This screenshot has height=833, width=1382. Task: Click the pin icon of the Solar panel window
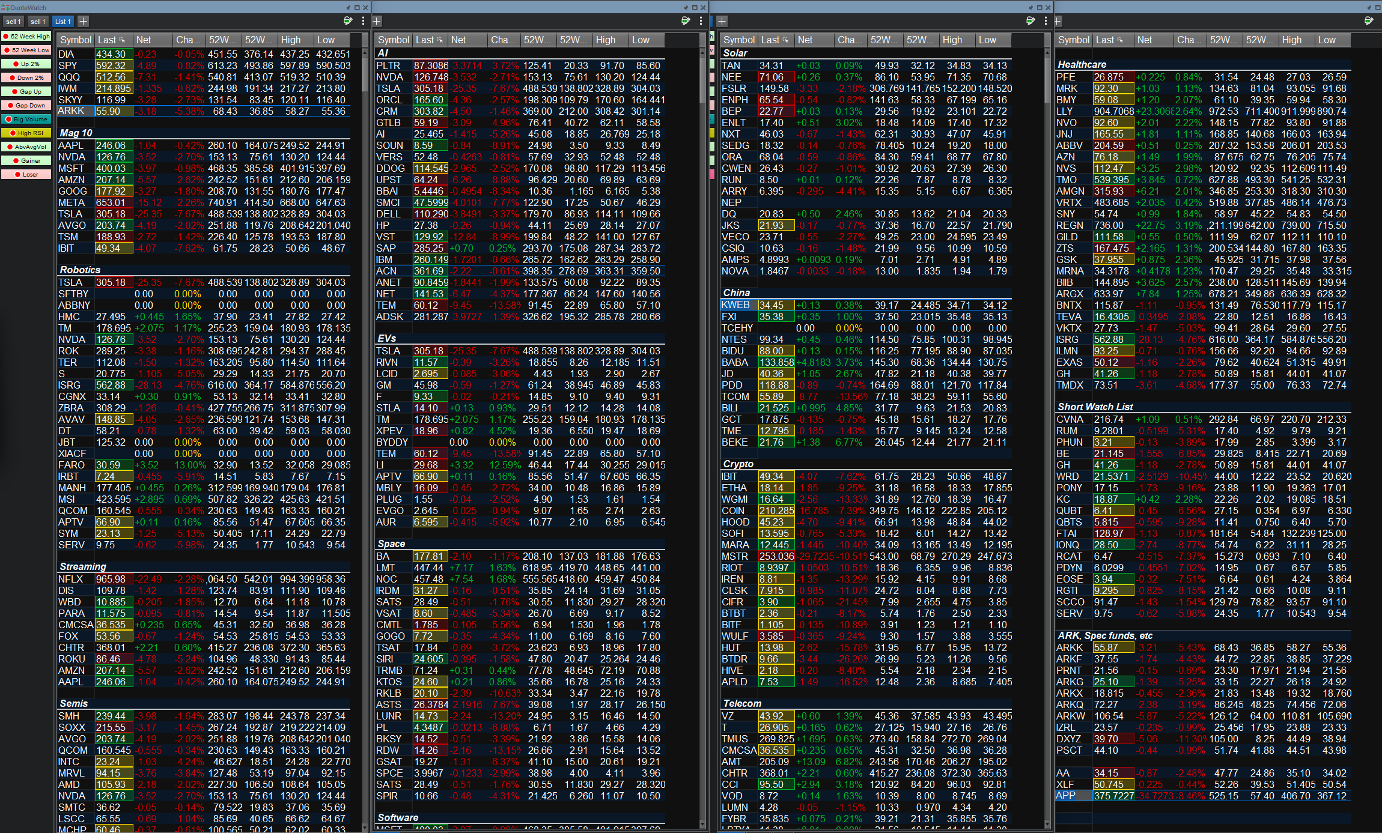point(1030,7)
